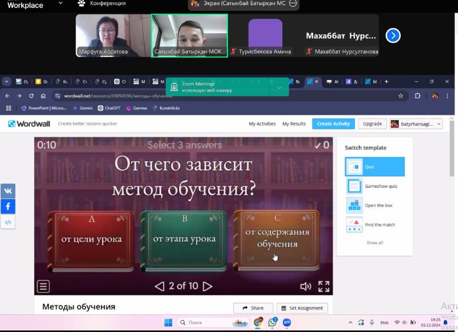Click the Create Activity button
Image resolution: width=458 pixels, height=332 pixels.
click(333, 124)
